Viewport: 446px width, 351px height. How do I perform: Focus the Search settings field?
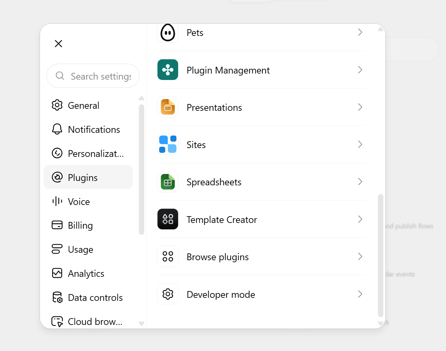[x=93, y=76]
